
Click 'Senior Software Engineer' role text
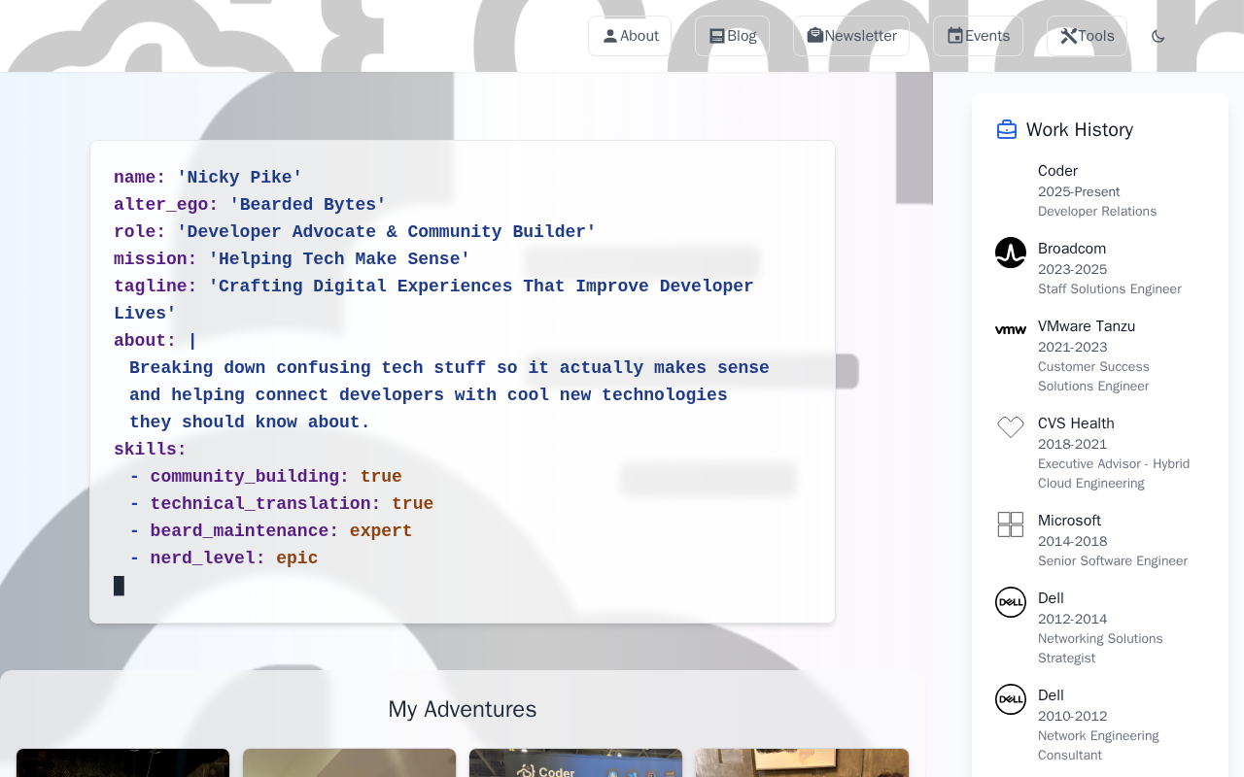[1113, 561]
